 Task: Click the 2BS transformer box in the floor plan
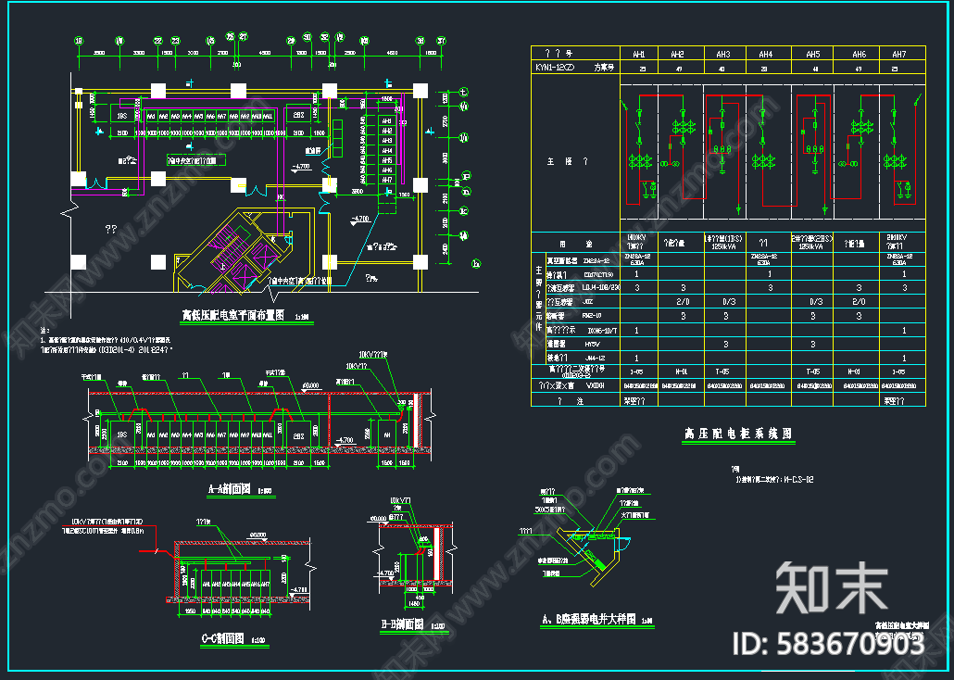298,116
